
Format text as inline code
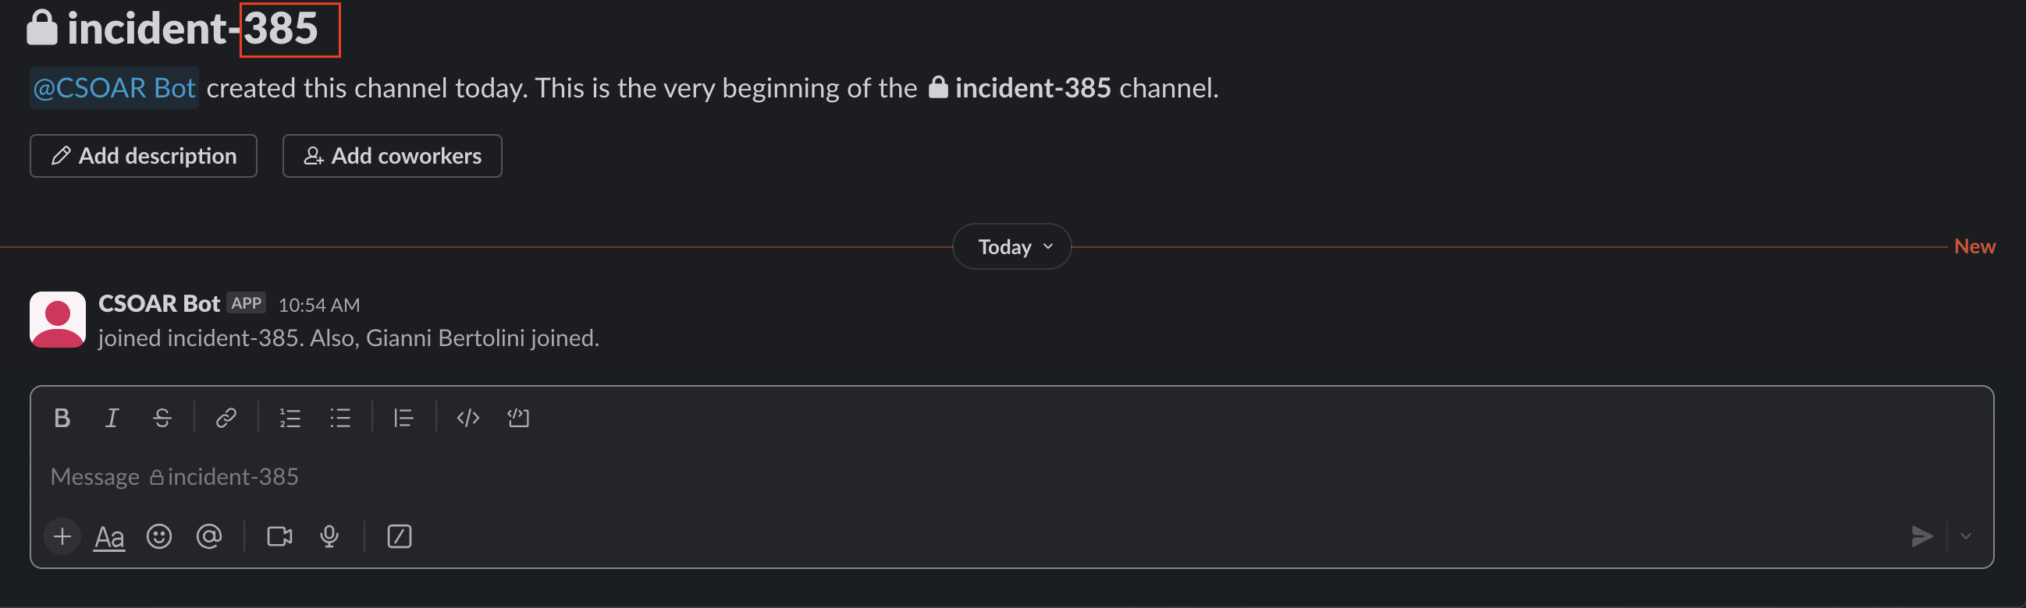(x=467, y=418)
